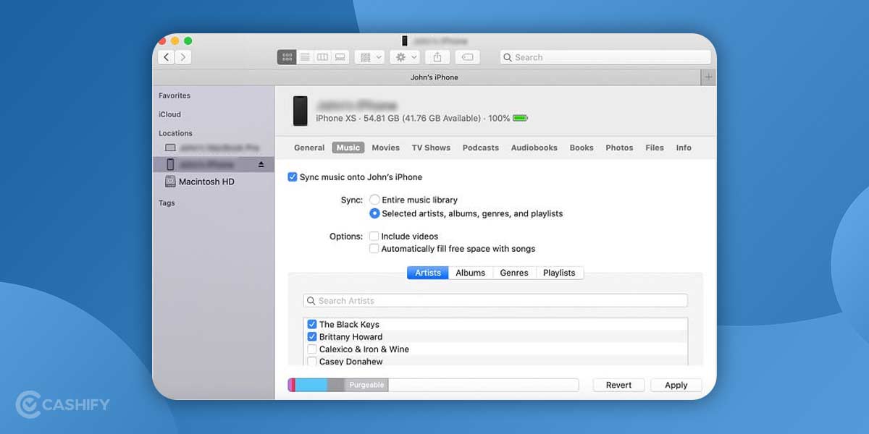Switch Finder to list view
This screenshot has width=869, height=434.
pyautogui.click(x=305, y=56)
